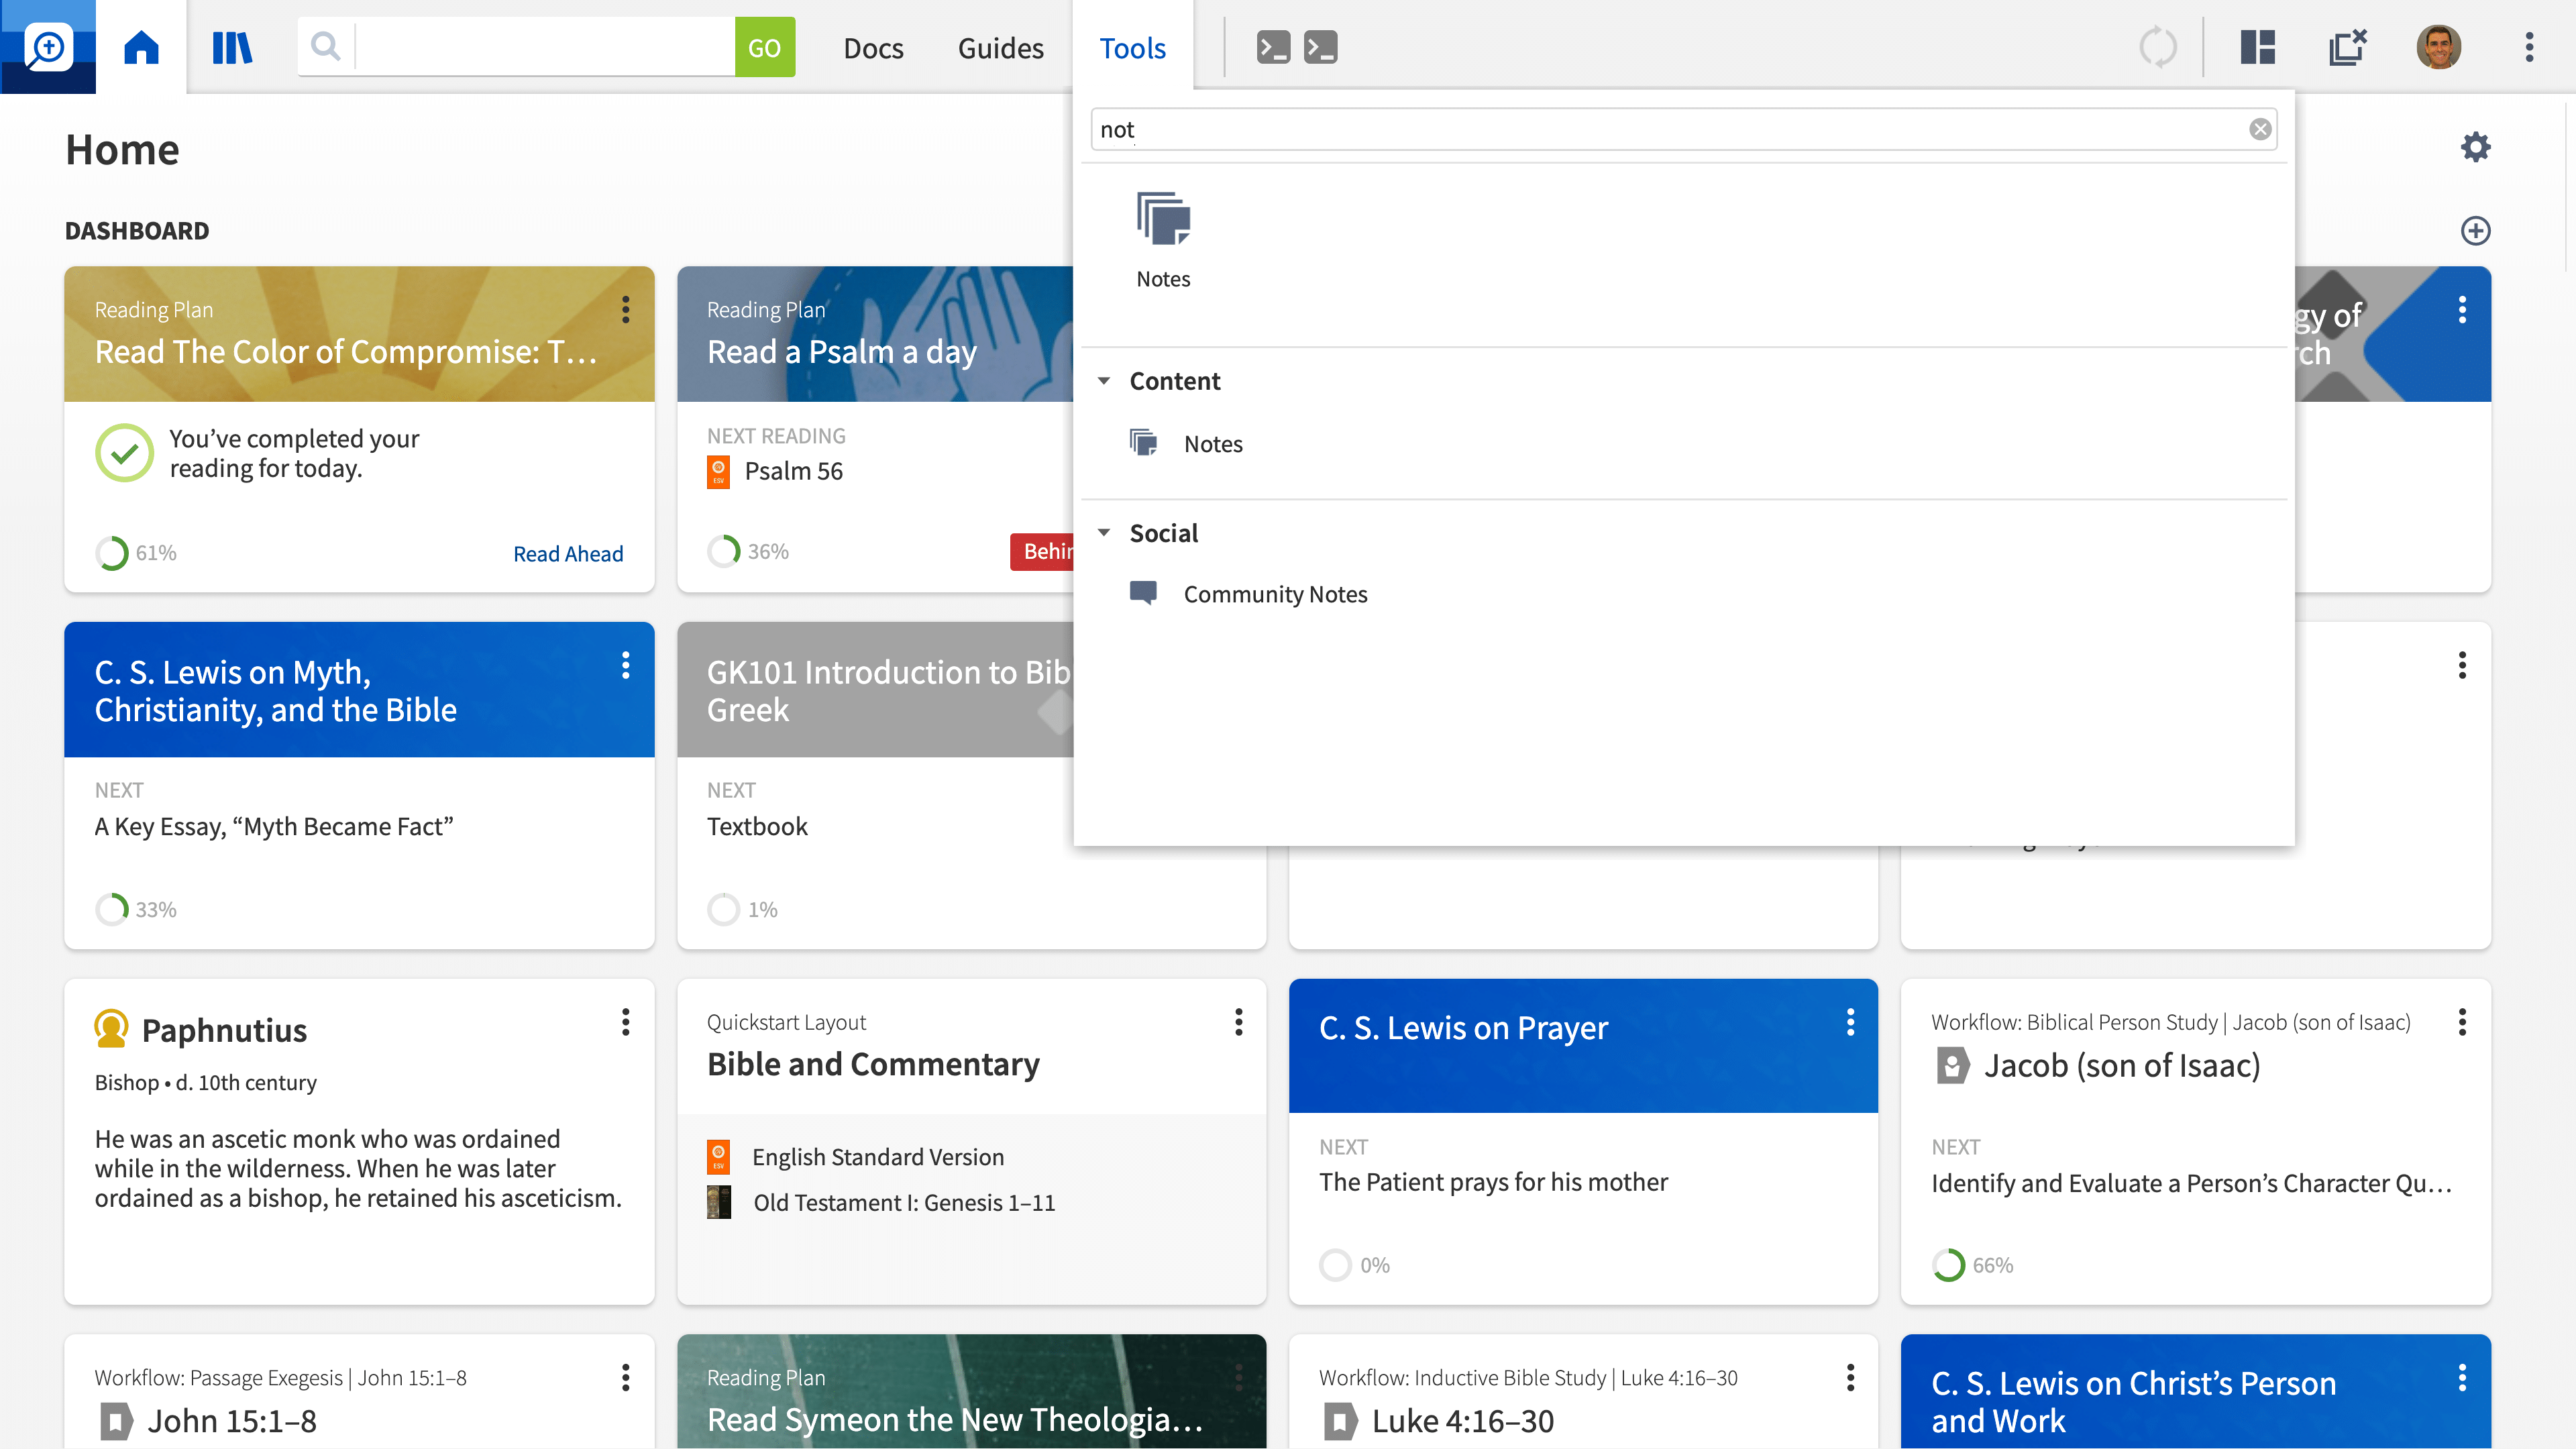The width and height of the screenshot is (2576, 1449).
Task: Collapse the Content section
Action: (x=1104, y=381)
